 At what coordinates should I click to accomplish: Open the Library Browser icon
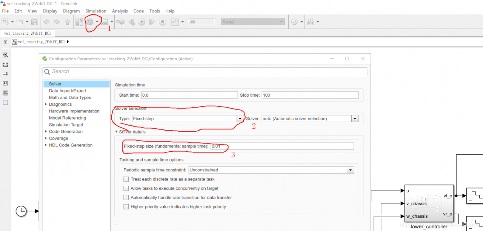(x=79, y=22)
